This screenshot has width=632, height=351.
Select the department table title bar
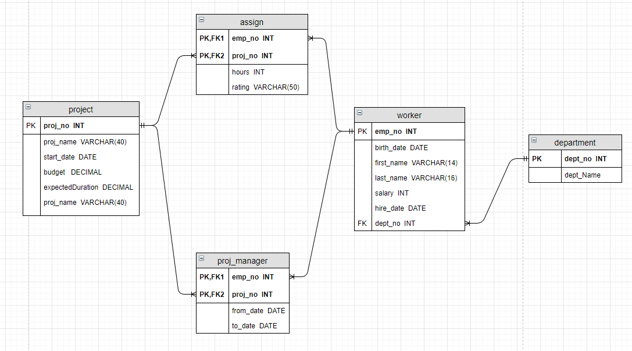click(574, 142)
